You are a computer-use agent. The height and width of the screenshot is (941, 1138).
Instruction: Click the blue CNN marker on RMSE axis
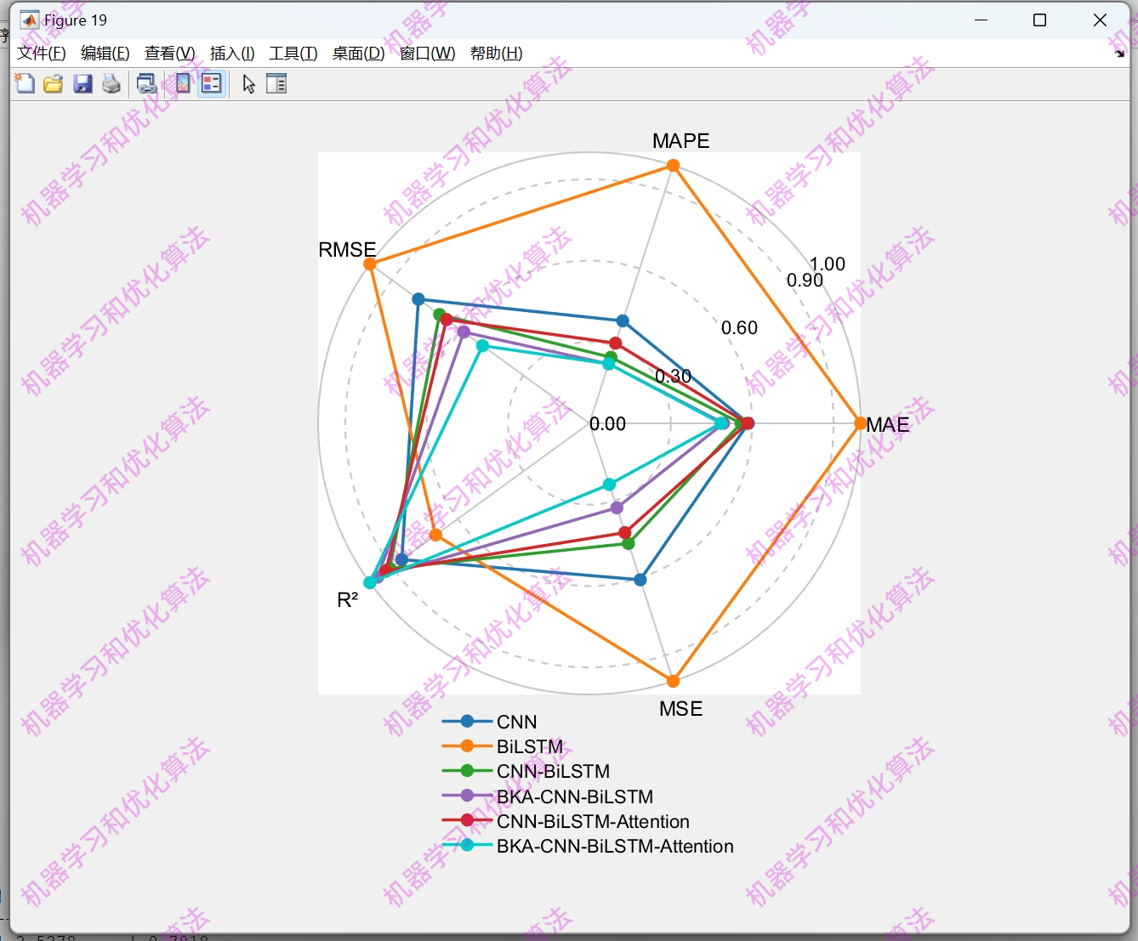click(x=418, y=299)
